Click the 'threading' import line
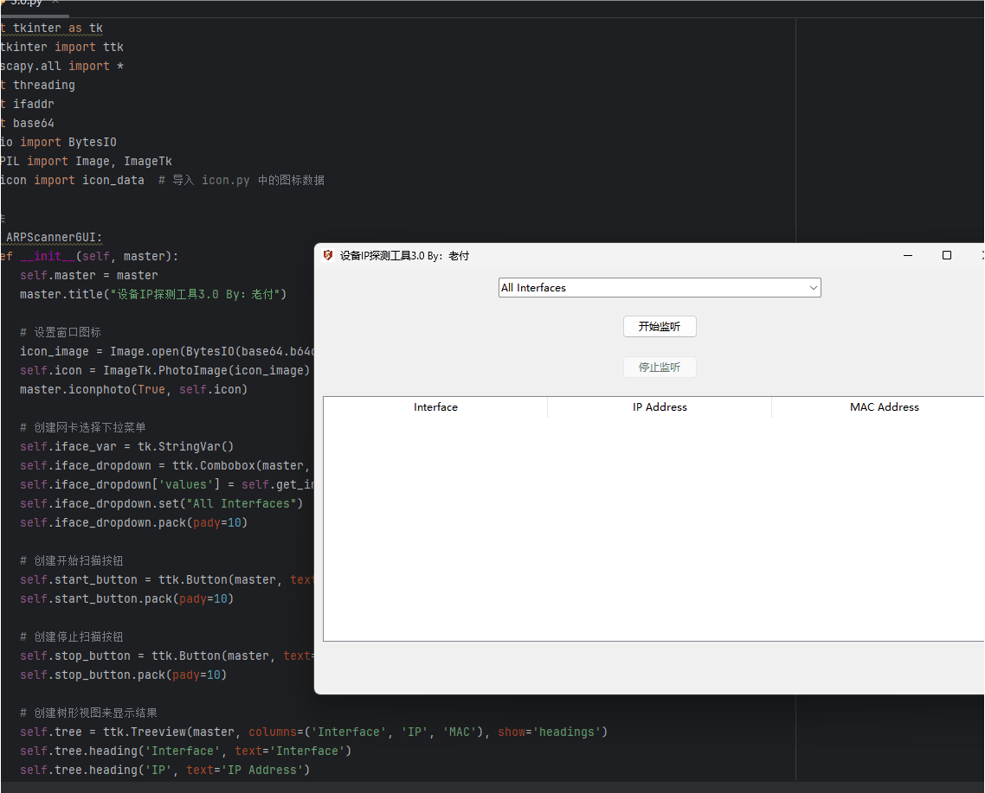The image size is (985, 793). pyautogui.click(x=38, y=85)
